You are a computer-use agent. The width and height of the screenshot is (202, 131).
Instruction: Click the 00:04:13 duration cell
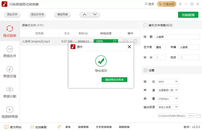(x=83, y=41)
